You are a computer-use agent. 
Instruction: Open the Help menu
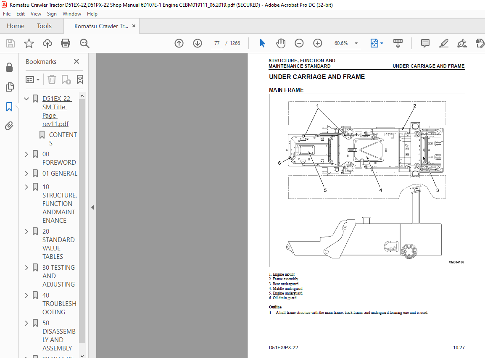92,14
